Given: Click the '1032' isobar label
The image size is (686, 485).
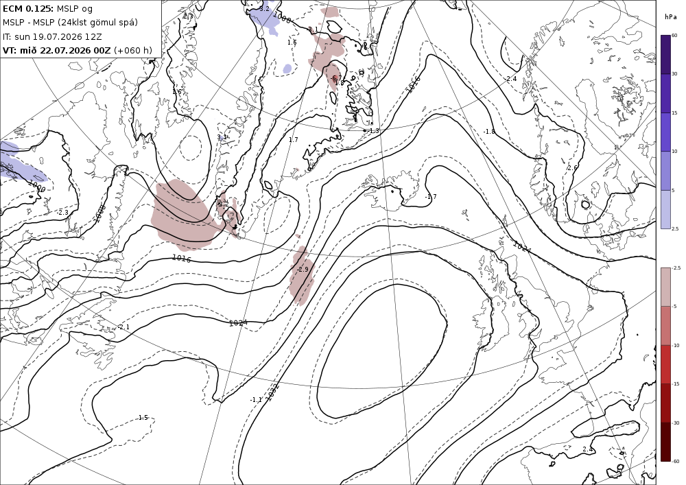Looking at the screenshot, I should click(272, 392).
